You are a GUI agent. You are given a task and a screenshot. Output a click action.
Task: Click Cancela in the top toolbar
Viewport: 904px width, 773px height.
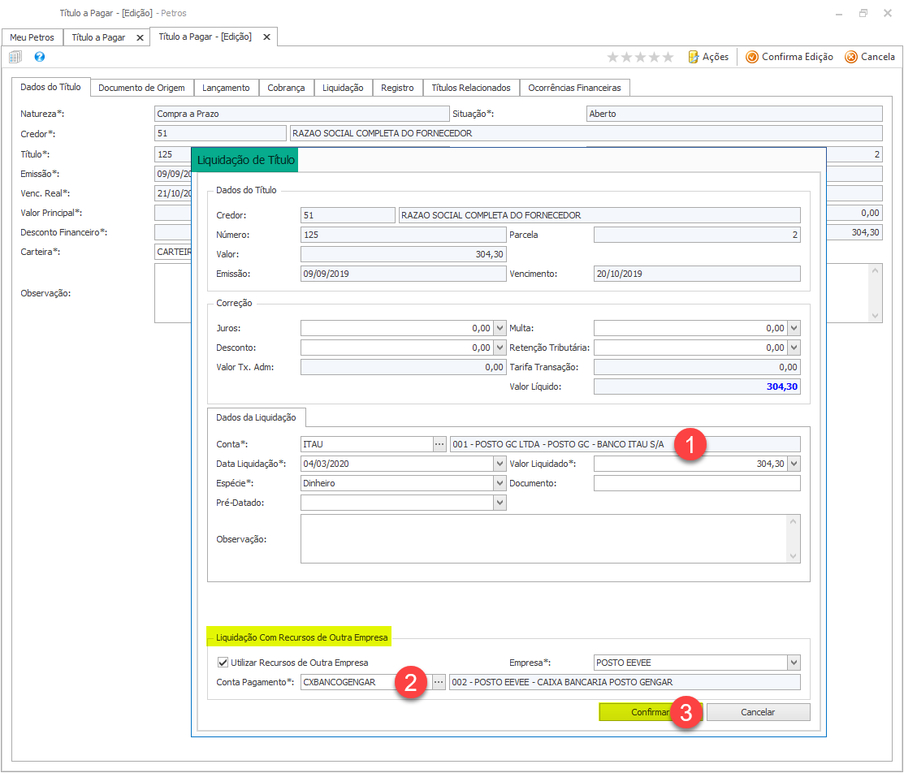pyautogui.click(x=870, y=57)
